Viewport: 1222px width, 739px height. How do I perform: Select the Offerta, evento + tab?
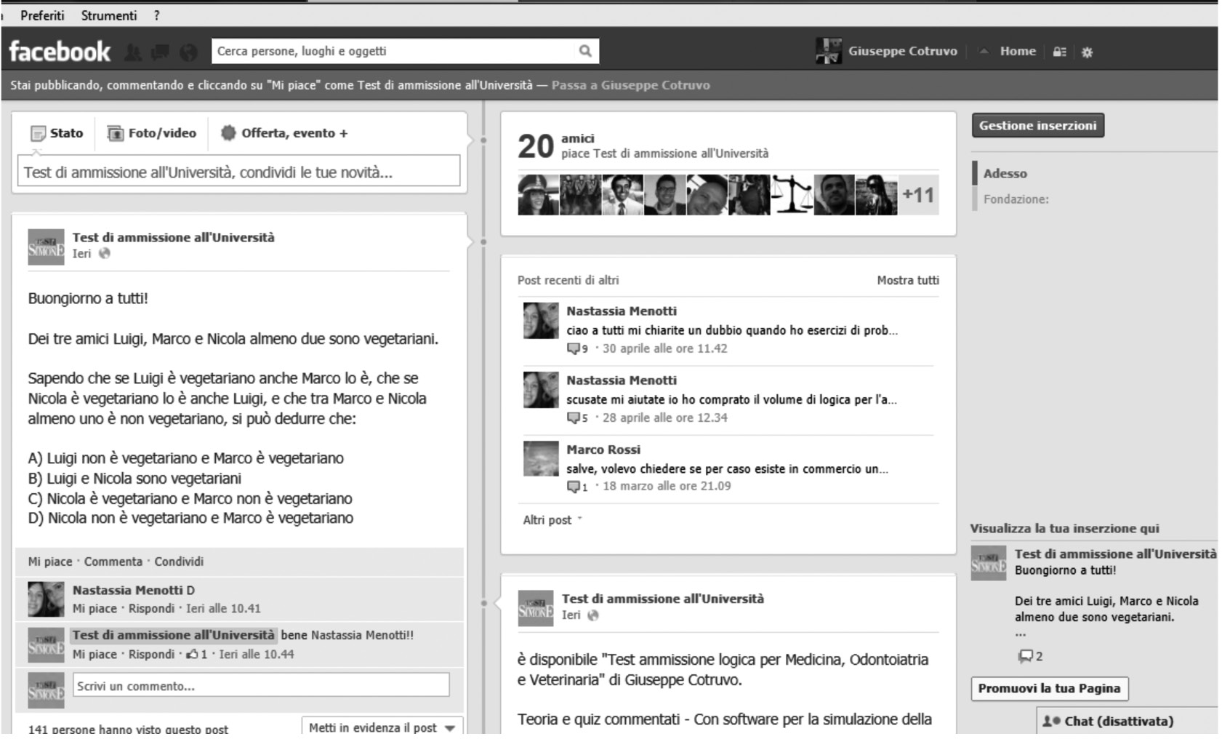284,133
